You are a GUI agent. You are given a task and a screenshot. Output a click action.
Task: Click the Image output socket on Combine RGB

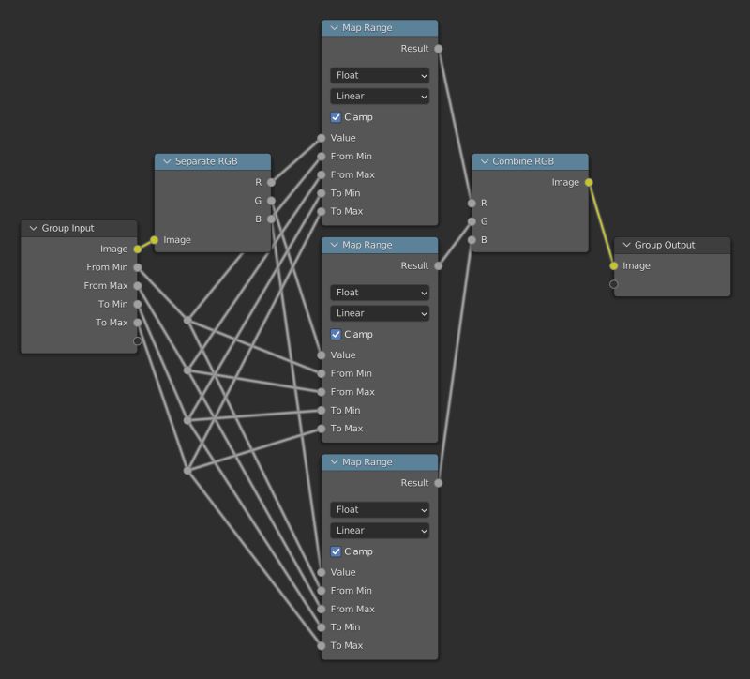(589, 182)
